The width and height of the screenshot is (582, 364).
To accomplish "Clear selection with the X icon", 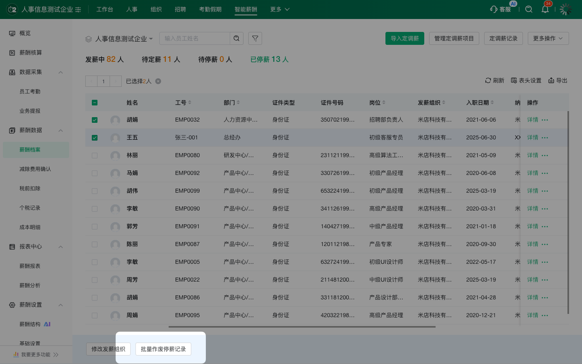I will (x=158, y=81).
